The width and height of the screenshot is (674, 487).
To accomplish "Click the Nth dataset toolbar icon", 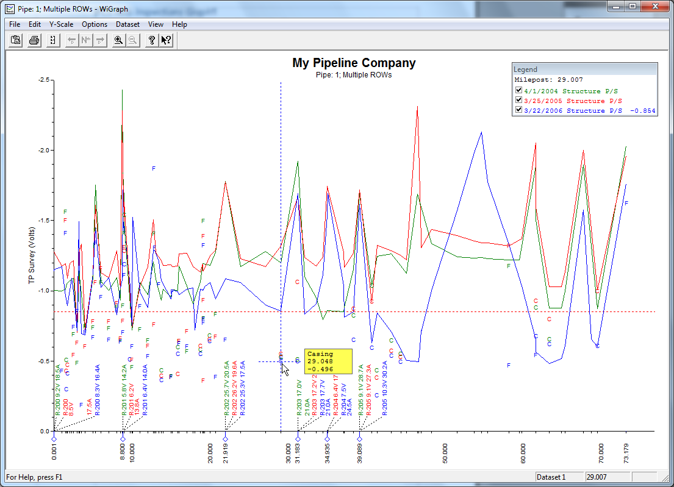I will point(86,40).
